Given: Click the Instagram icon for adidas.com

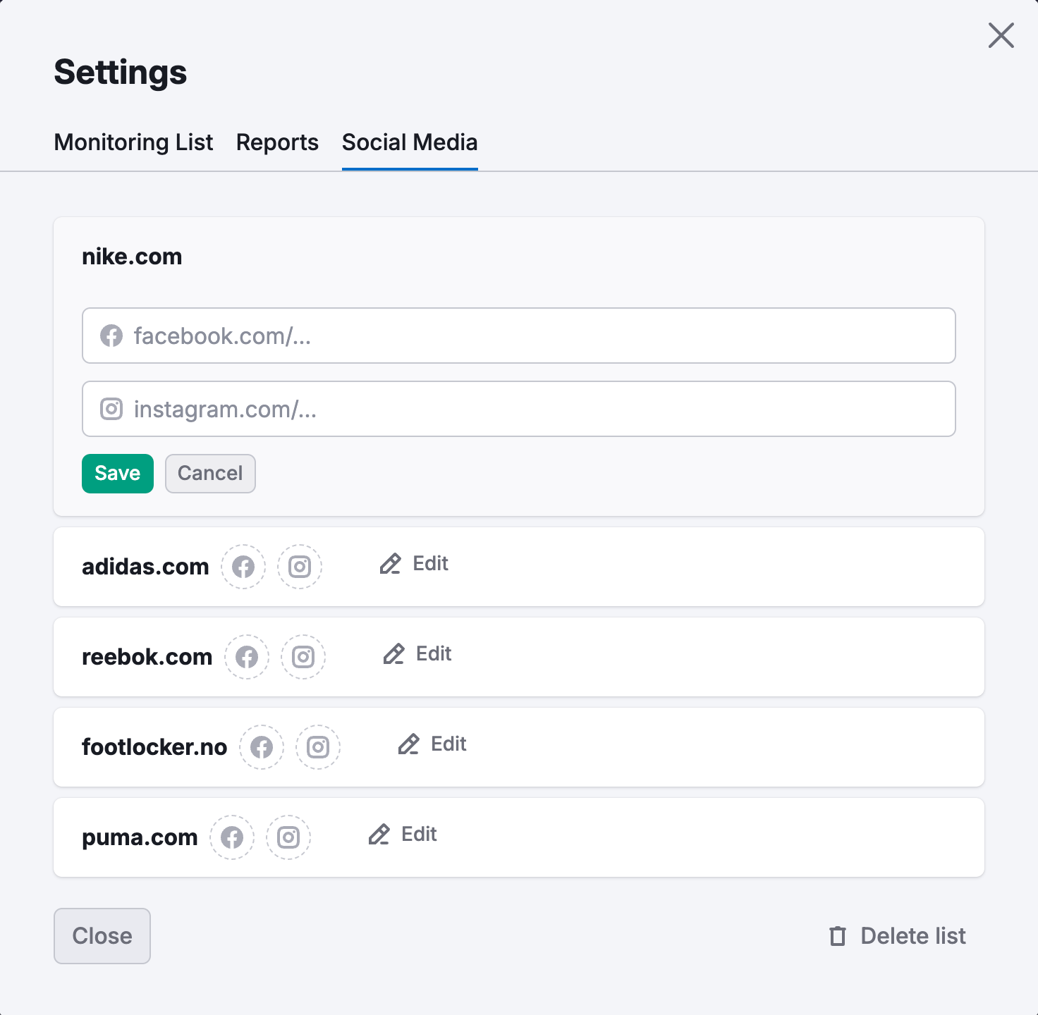Looking at the screenshot, I should coord(299,567).
